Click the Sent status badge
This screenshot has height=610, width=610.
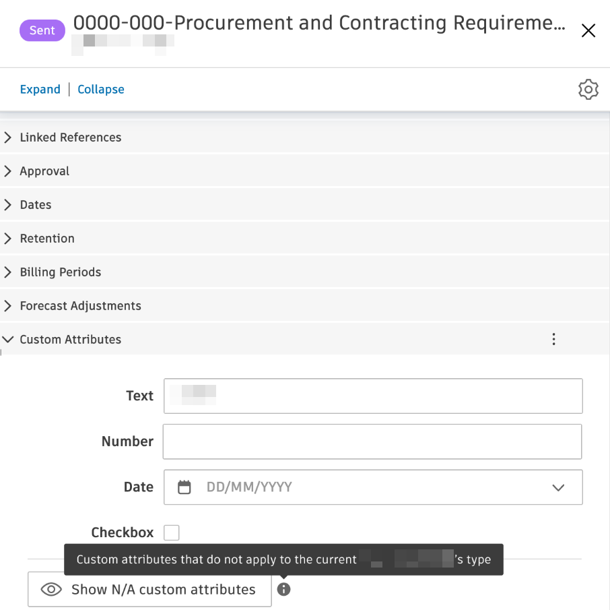(42, 30)
